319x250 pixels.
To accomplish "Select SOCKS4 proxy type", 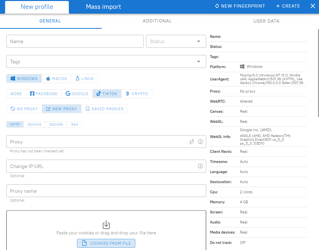I will [34, 125].
